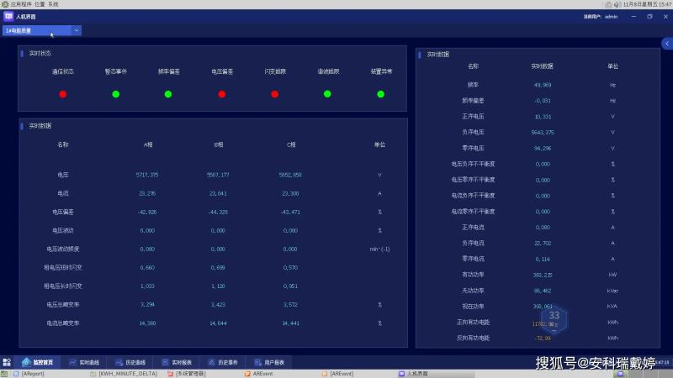Open the 监控首页 tab
673x378 pixels.
click(x=37, y=362)
